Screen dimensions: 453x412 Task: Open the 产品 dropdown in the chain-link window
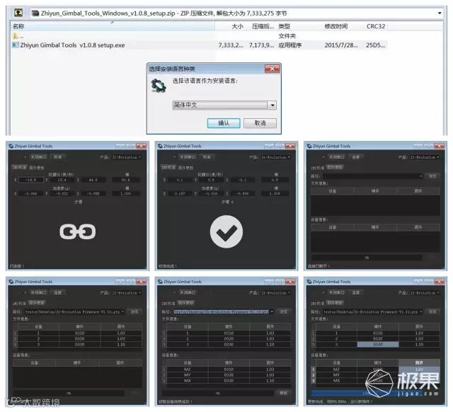127,157
